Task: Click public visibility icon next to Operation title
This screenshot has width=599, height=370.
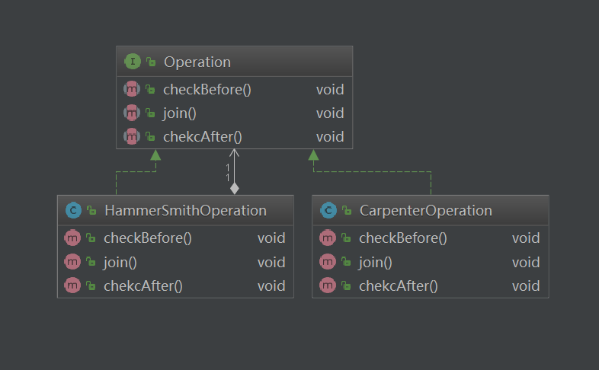Action: tap(151, 62)
